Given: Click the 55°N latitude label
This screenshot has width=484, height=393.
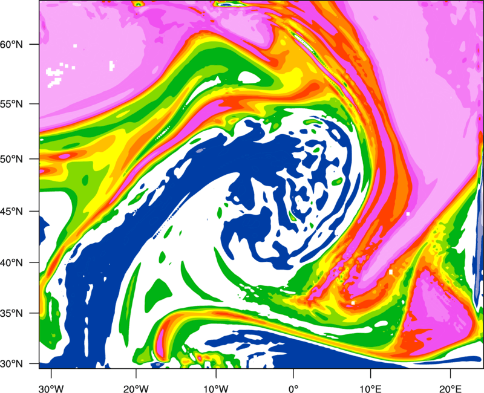Looking at the screenshot, I should click(11, 104).
